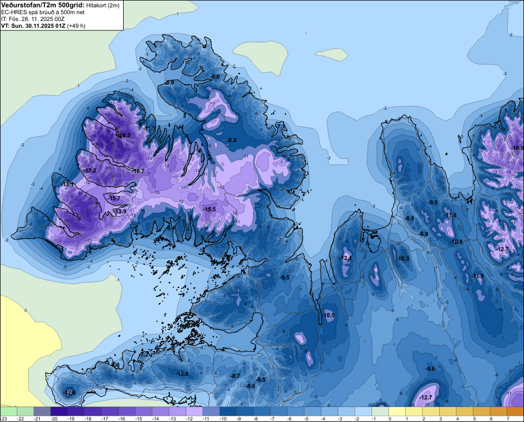Pick the legend swatch between -1 and 0
The image size is (524, 422).
point(380,411)
